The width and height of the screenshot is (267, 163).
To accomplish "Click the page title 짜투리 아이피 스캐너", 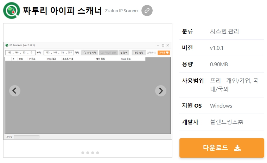I will tap(62, 11).
